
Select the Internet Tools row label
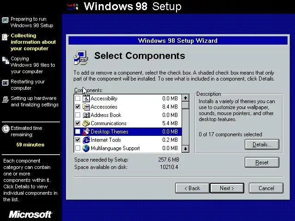click(x=106, y=140)
